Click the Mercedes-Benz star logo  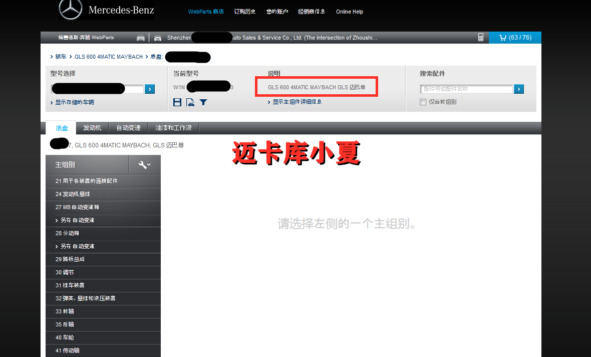click(70, 10)
